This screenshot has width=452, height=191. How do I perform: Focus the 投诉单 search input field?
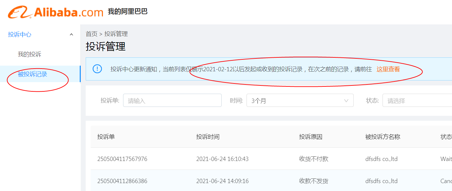point(172,101)
